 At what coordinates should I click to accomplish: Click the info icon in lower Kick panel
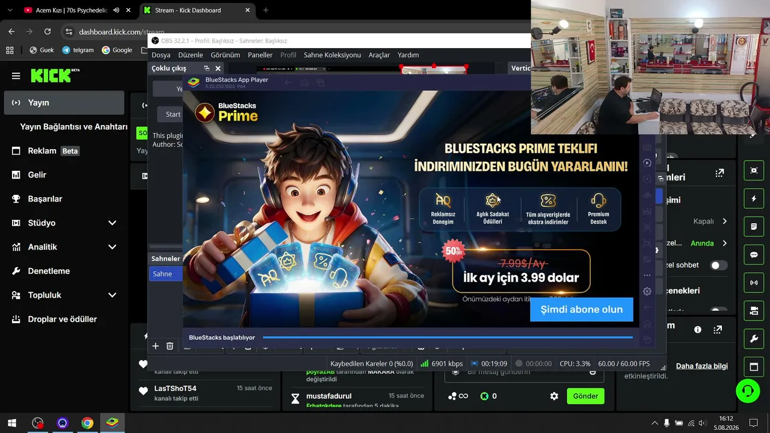click(698, 330)
